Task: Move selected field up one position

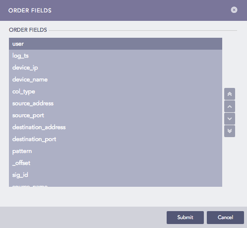Action: (x=230, y=106)
